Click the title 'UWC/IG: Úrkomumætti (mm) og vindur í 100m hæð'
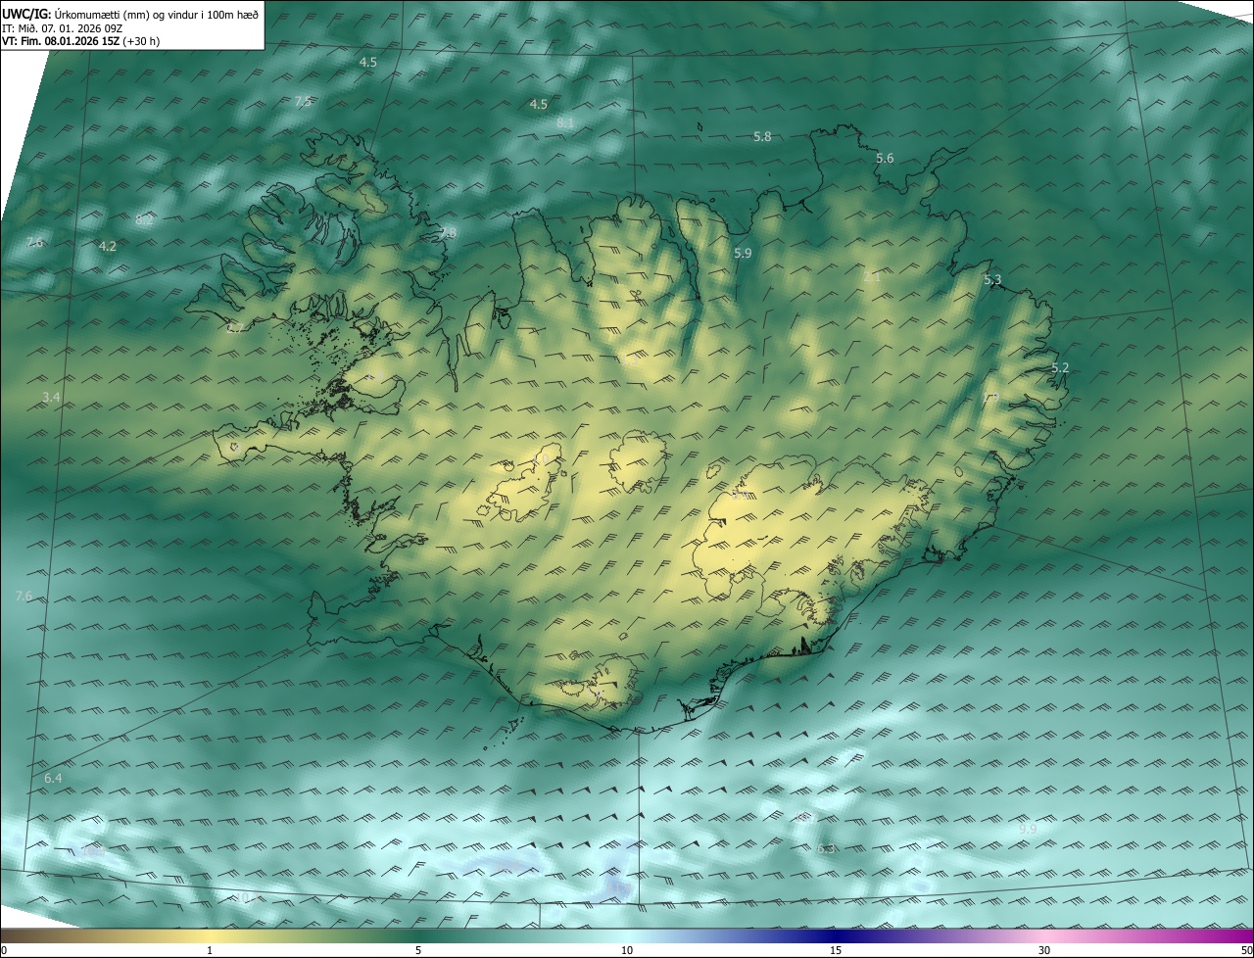The width and height of the screenshot is (1254, 958). click(130, 14)
